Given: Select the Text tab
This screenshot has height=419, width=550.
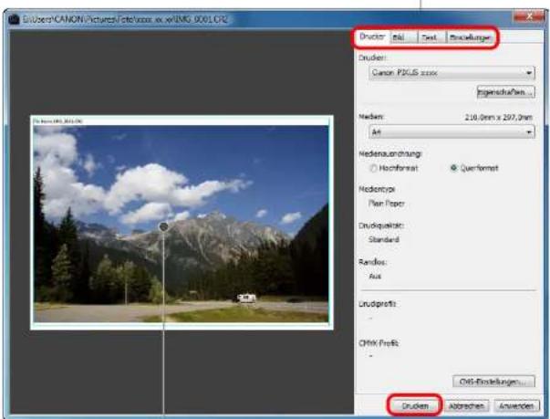Looking at the screenshot, I should coord(431,37).
